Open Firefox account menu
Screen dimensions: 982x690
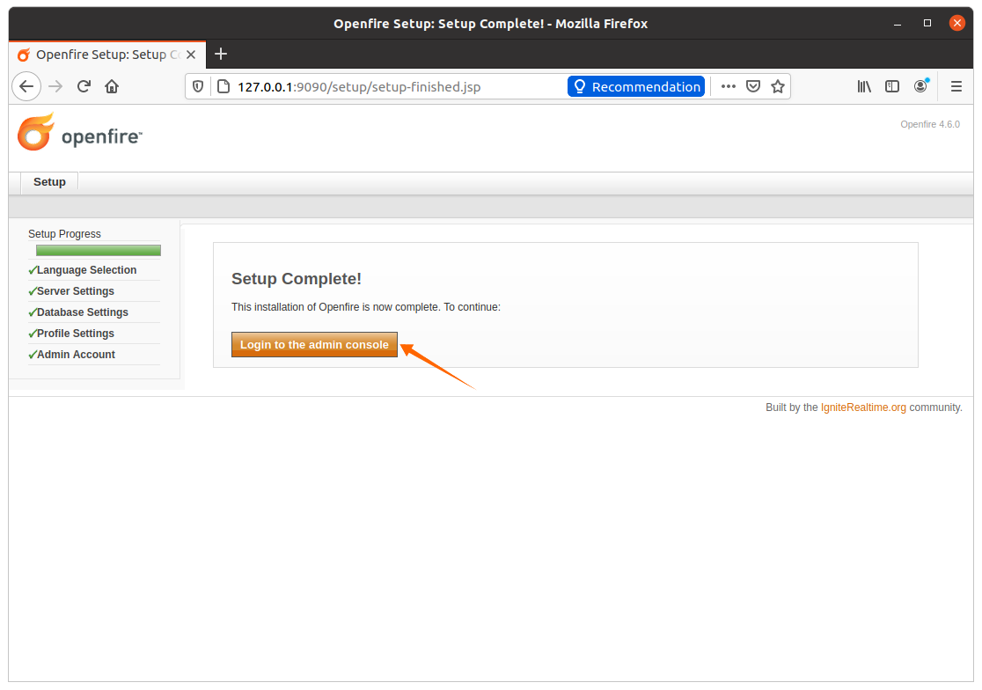920,86
